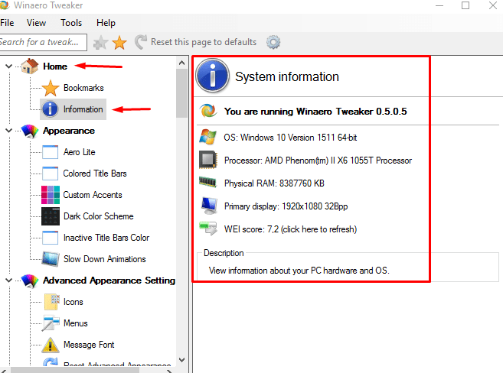Click WEI score text to refresh
The height and width of the screenshot is (373, 503).
pos(290,229)
